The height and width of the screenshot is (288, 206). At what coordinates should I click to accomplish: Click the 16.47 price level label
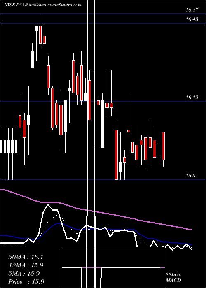click(x=192, y=10)
